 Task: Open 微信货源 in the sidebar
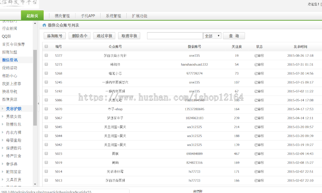coord(10,99)
